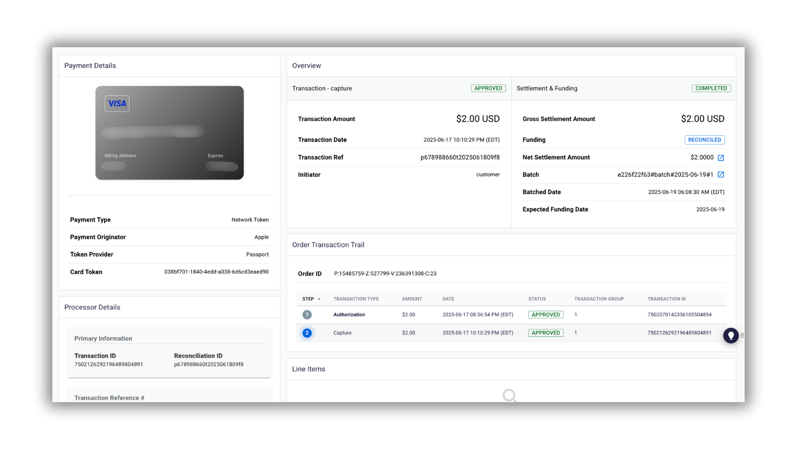Click Batched Date 2025-06-19 06:08:30 AM value

point(686,192)
